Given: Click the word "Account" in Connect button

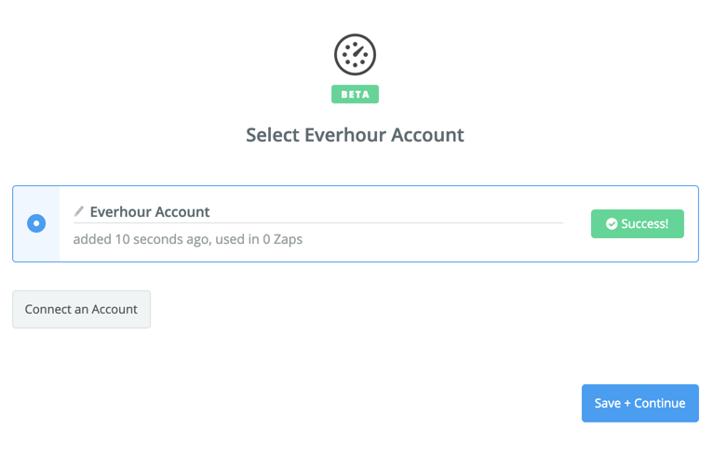Looking at the screenshot, I should [x=115, y=309].
